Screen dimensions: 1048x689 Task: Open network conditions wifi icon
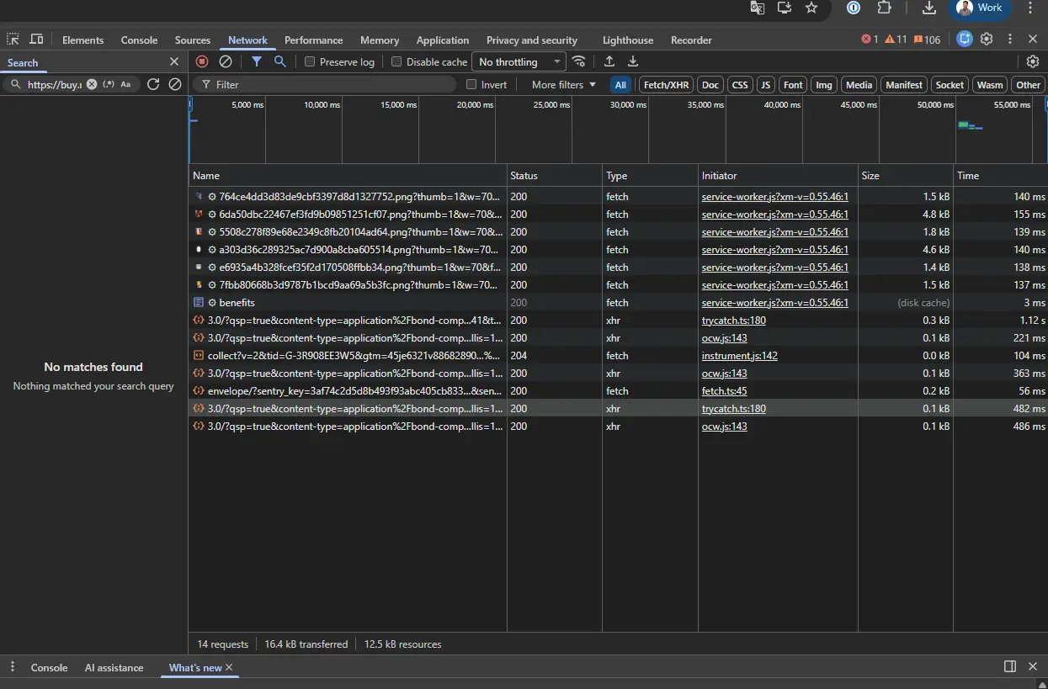(578, 61)
